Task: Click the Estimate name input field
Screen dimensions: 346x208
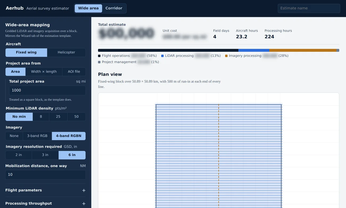Action: coord(309,8)
